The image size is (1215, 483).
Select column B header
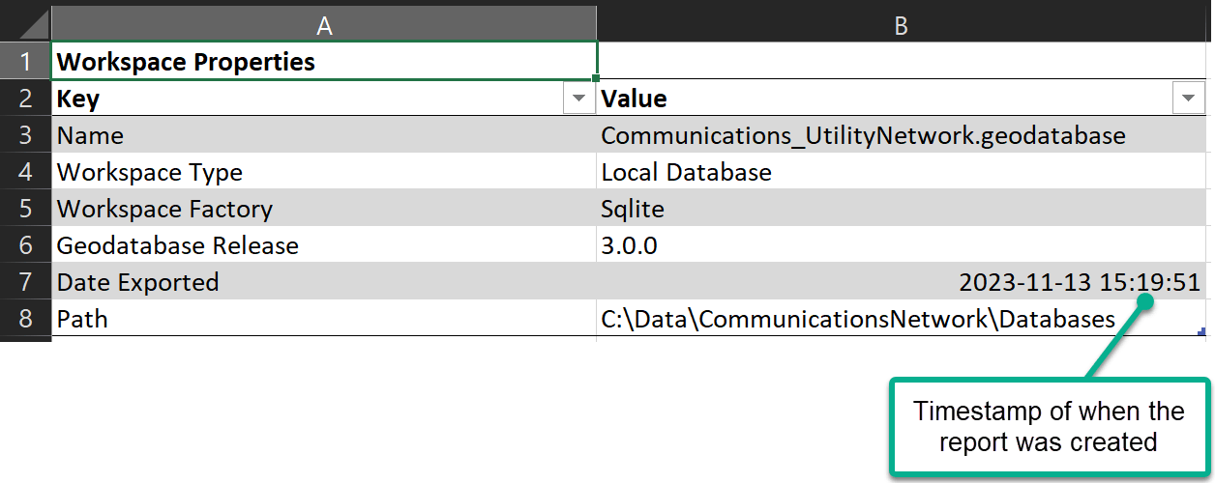pos(901,26)
